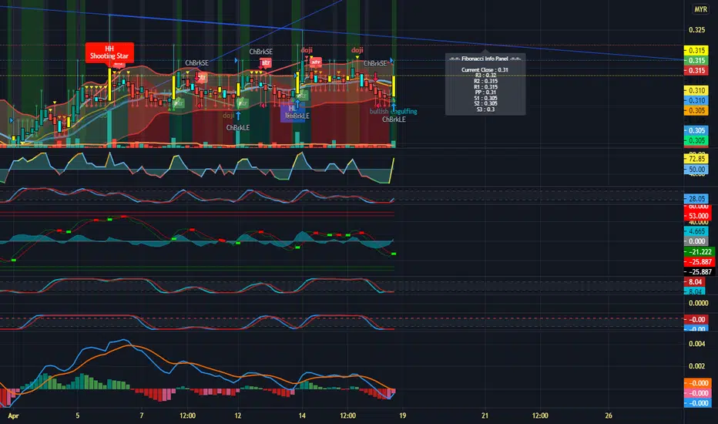
Task: Click date 5 on the time axis
Action: pyautogui.click(x=77, y=416)
